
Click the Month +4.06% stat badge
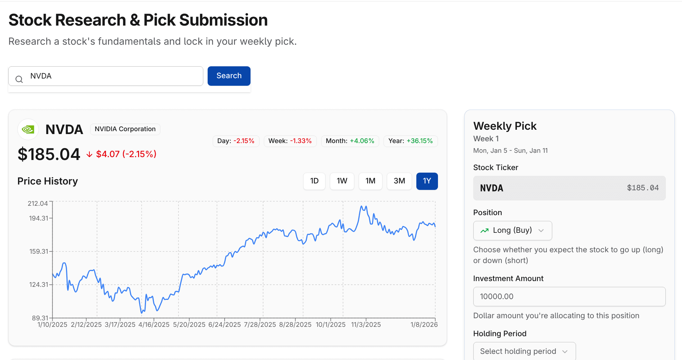point(350,141)
